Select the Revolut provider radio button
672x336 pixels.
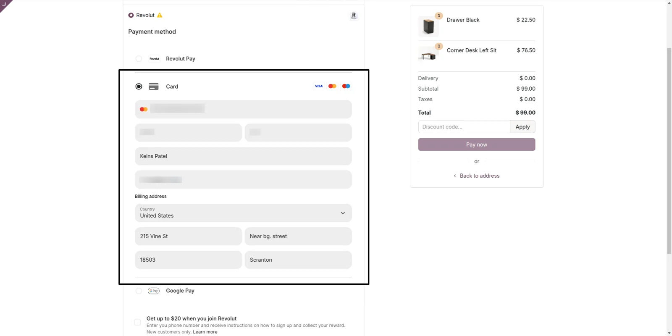tap(131, 15)
